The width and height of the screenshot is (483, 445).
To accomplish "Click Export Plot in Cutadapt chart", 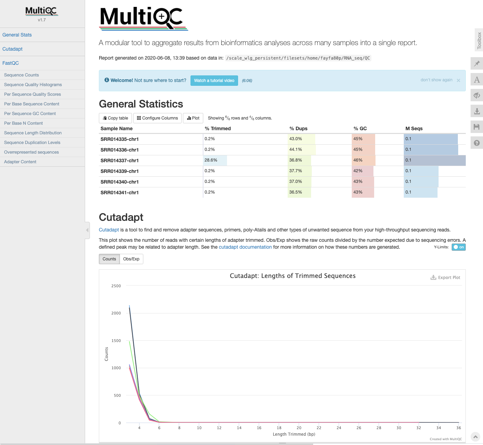I will tap(445, 278).
